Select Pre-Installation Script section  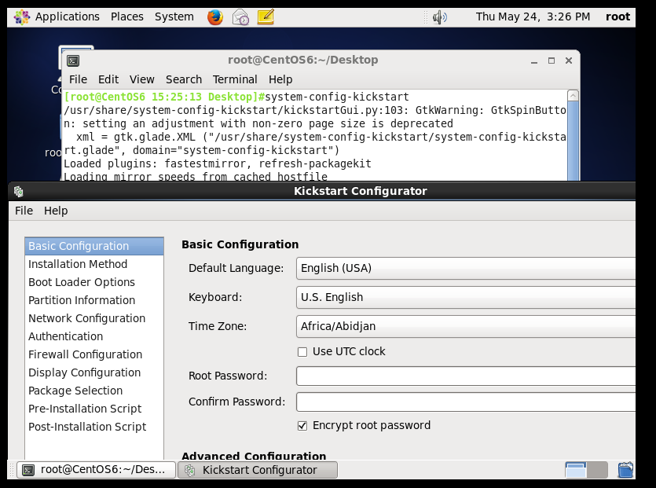tap(94, 408)
